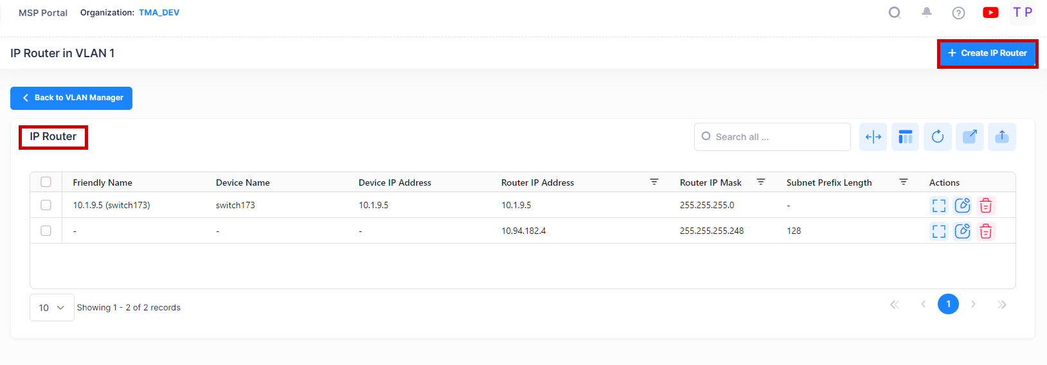Select the 10.94.182.4 row checkbox
1047x365 pixels.
pyautogui.click(x=46, y=231)
